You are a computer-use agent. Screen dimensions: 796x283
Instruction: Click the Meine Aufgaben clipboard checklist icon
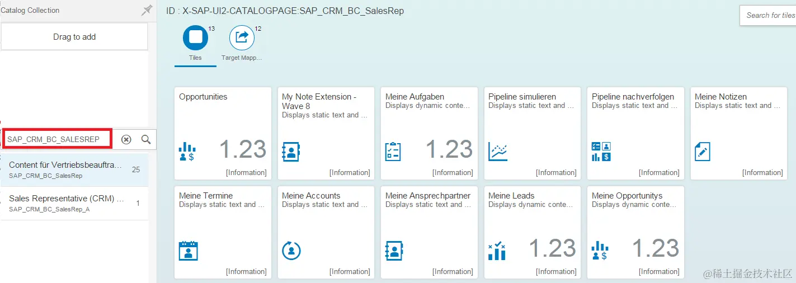click(x=393, y=152)
